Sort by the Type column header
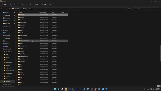 tap(56, 12)
